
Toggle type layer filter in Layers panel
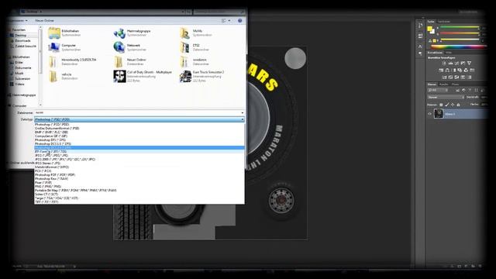tap(470, 91)
